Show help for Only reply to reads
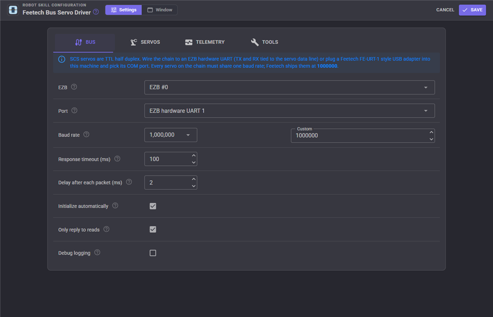The width and height of the screenshot is (493, 317). point(106,229)
